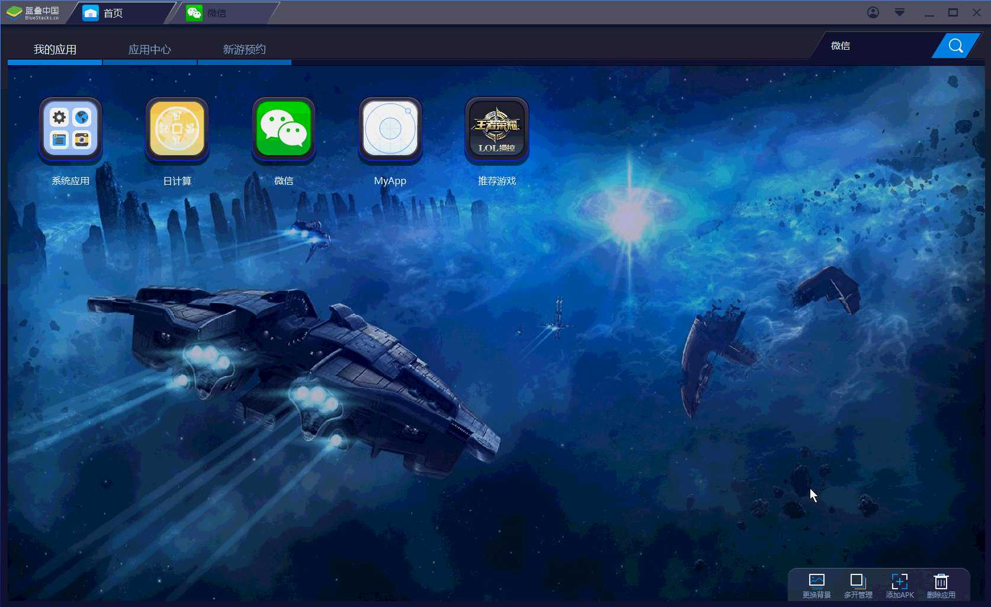Select the 我的应用 tab
The image size is (991, 607).
pos(55,50)
